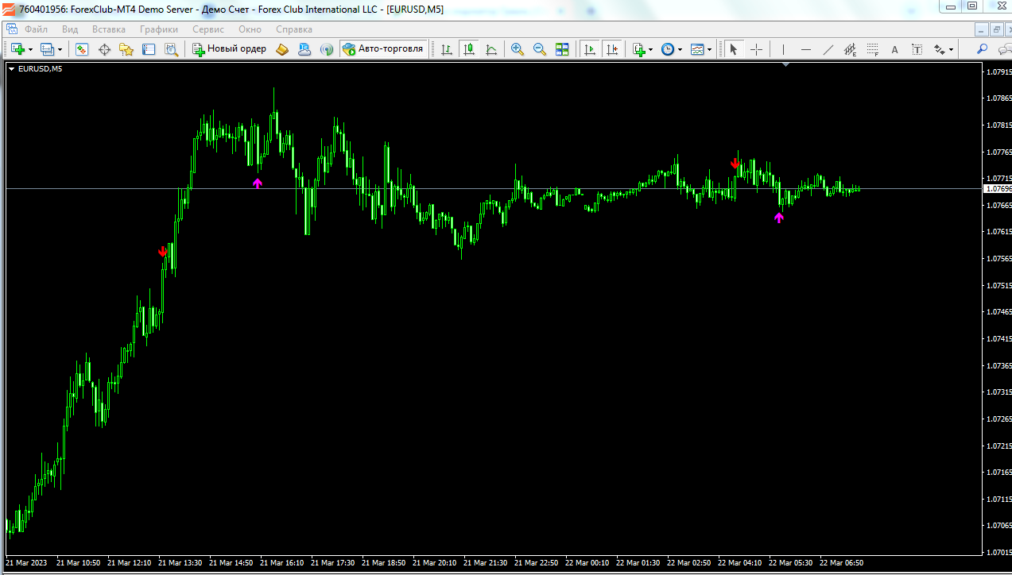Open the search magnifier icon
Viewport: 1012px width, 575px height.
click(x=983, y=49)
